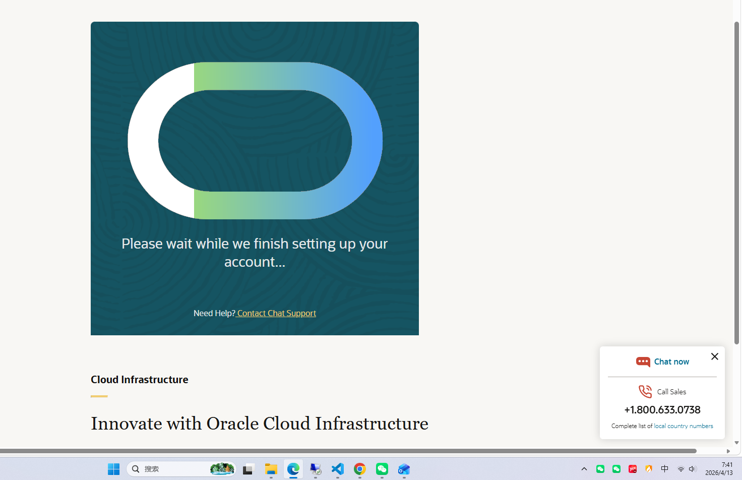742x480 pixels.
Task: Open Visual Studio Code from the taskbar
Action: point(338,469)
